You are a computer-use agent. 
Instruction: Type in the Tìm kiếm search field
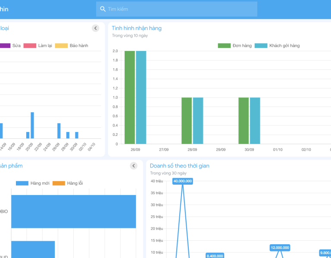click(181, 9)
